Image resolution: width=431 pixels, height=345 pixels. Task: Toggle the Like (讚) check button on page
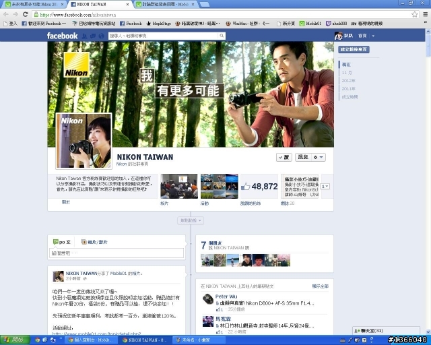[284, 157]
